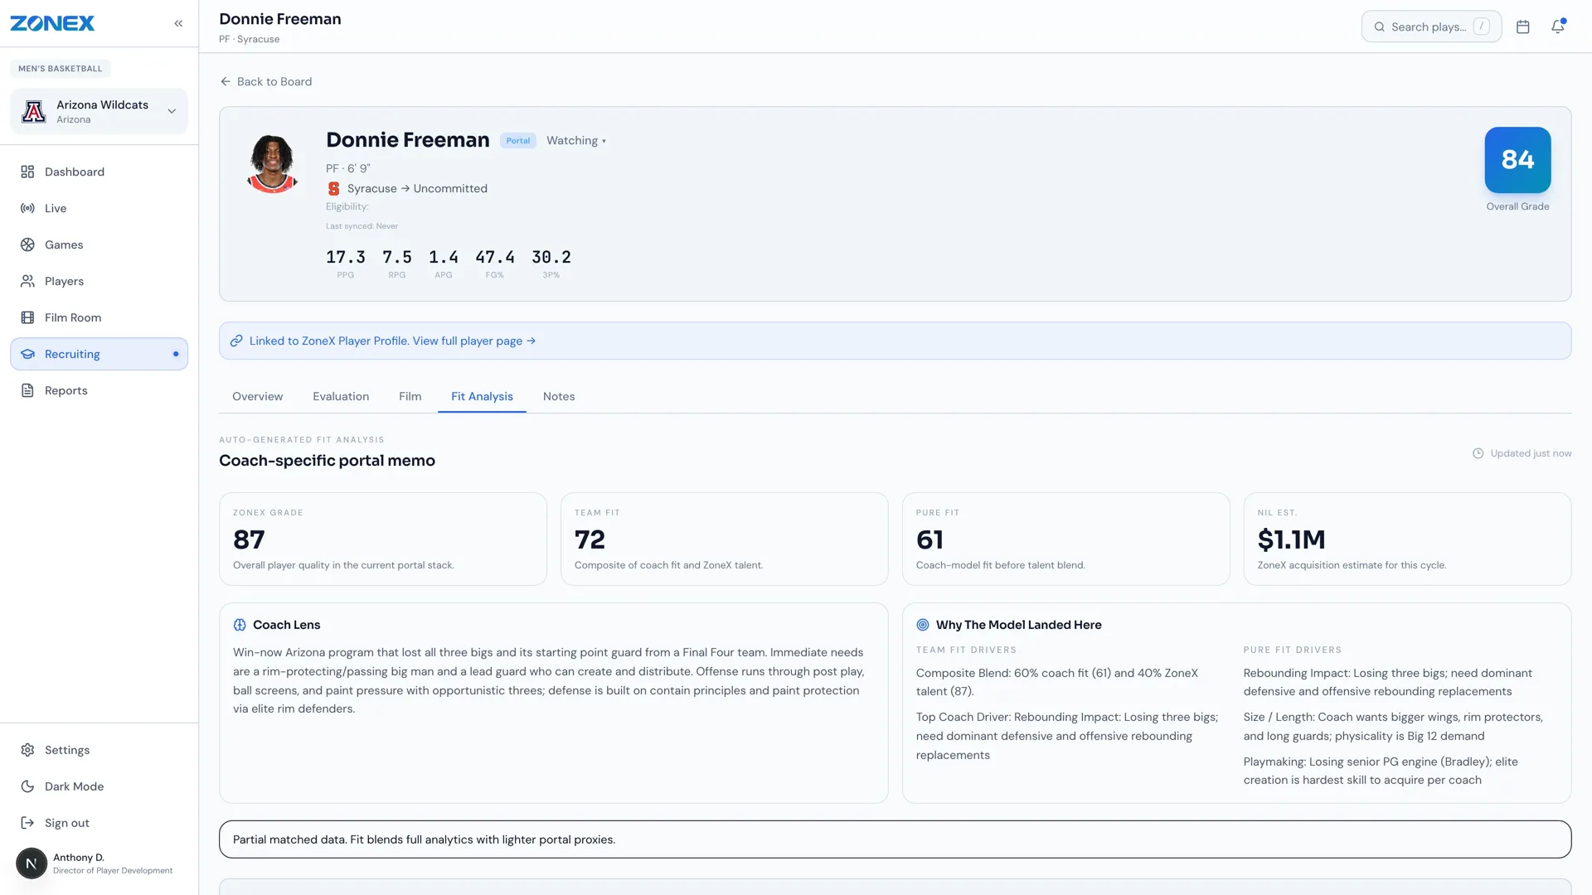Image resolution: width=1592 pixels, height=895 pixels.
Task: Switch to the Notes tab
Action: pyautogui.click(x=559, y=396)
